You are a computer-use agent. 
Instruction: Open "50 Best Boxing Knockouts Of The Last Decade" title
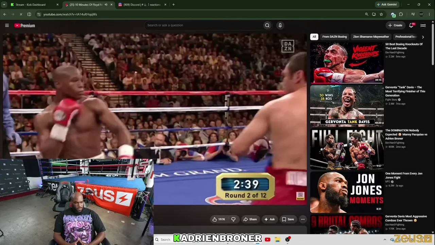404,46
